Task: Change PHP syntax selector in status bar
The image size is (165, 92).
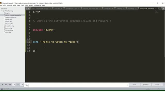Action: coord(159,89)
